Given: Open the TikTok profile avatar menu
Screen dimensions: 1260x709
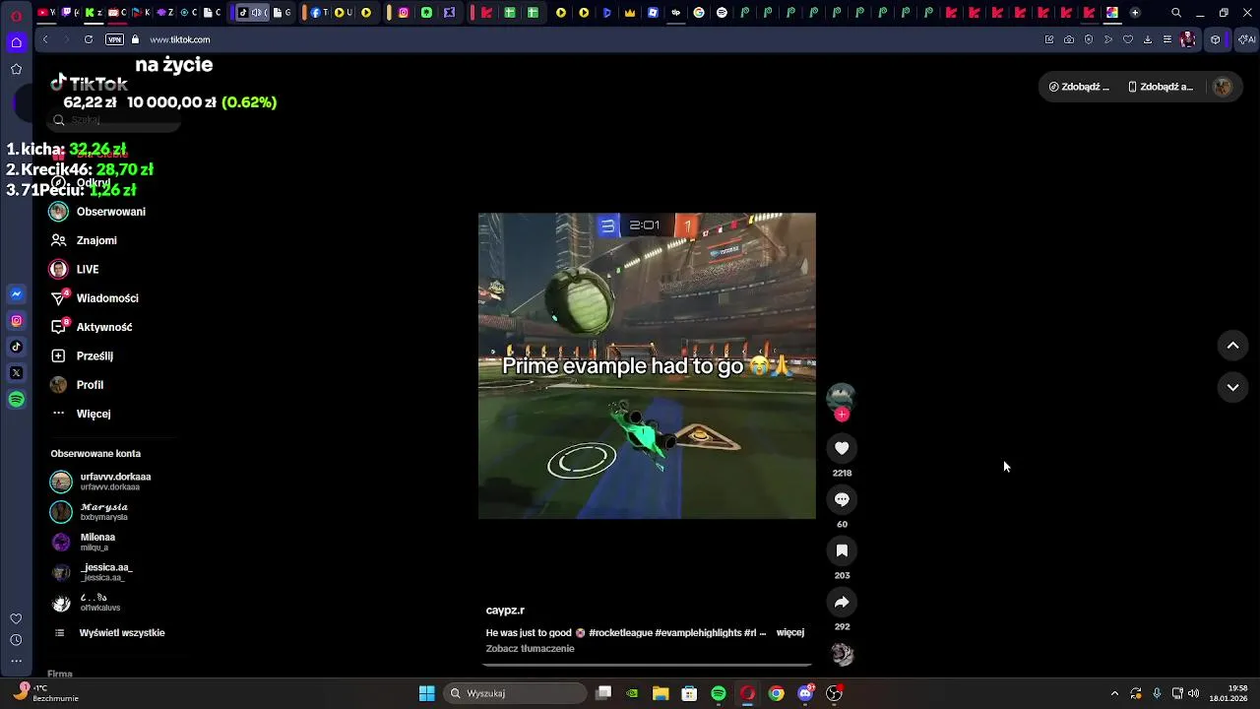Looking at the screenshot, I should coord(1223,87).
